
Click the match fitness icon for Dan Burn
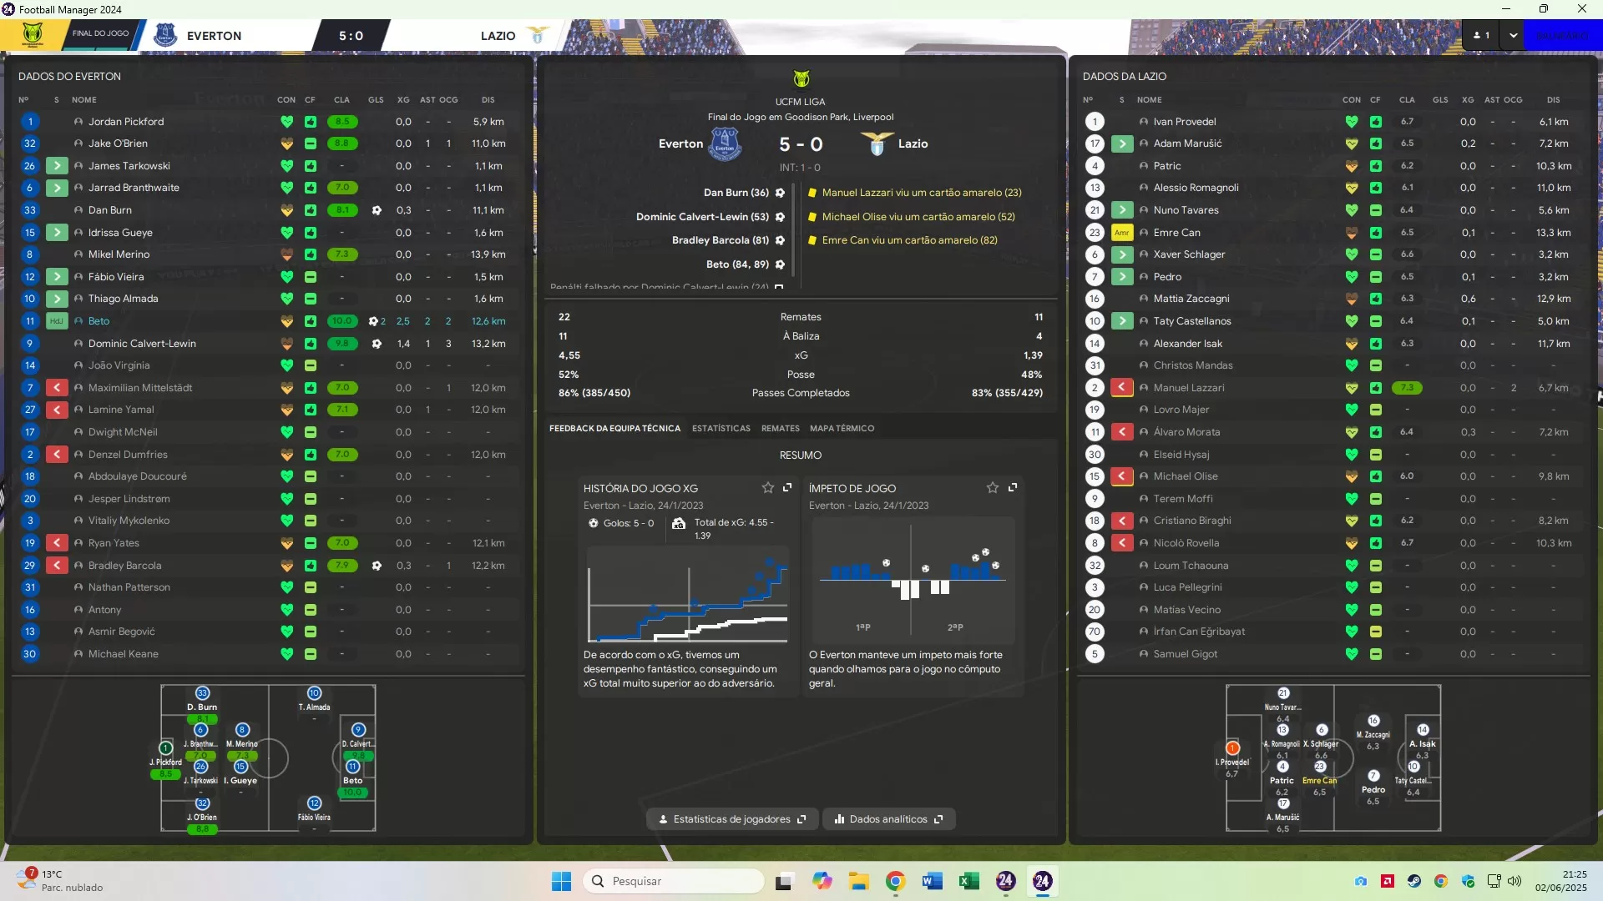coord(311,210)
